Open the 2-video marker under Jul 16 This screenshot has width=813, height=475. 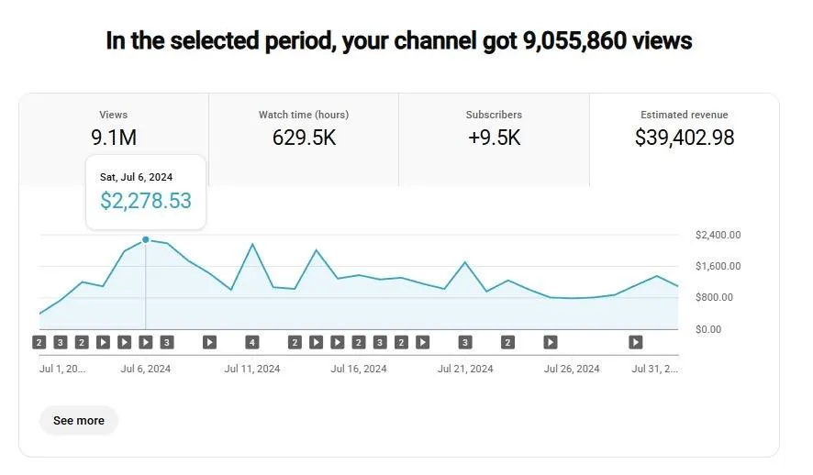point(358,342)
